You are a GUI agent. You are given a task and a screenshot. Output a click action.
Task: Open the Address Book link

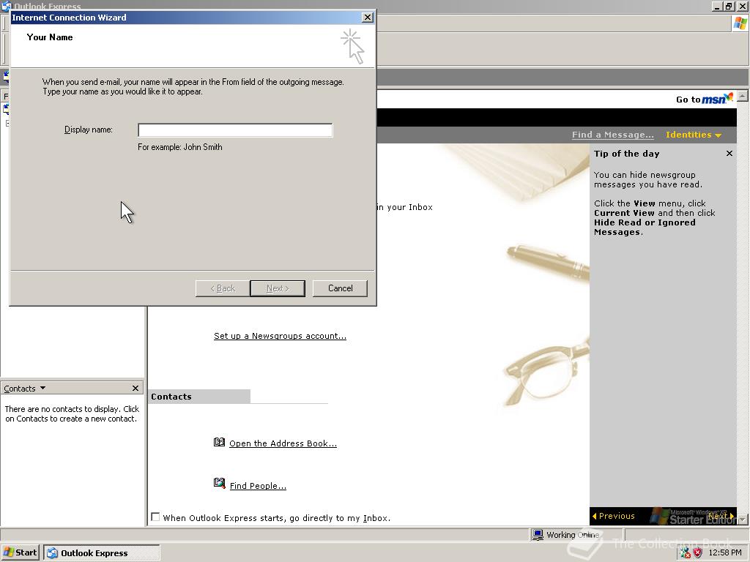point(283,443)
